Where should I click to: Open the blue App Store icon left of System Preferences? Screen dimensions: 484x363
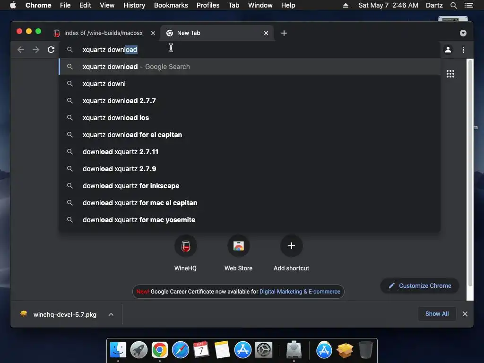click(x=242, y=350)
